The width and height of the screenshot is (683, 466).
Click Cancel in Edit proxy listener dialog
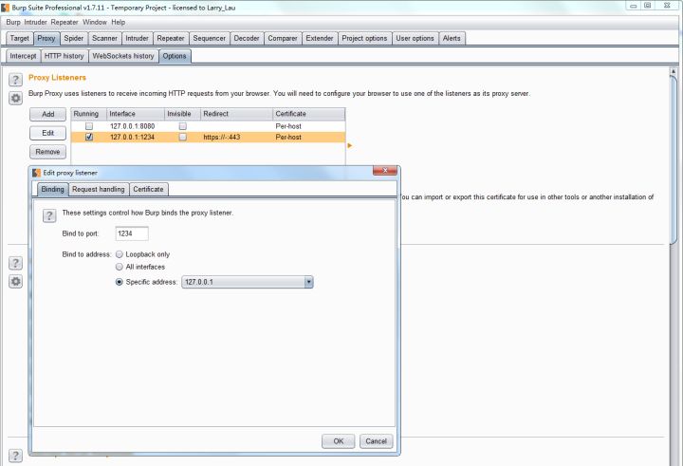377,441
